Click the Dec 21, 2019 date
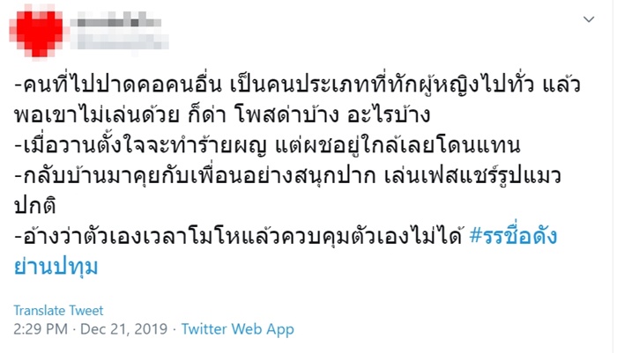Viewport: 617px width, 353px height. click(122, 329)
